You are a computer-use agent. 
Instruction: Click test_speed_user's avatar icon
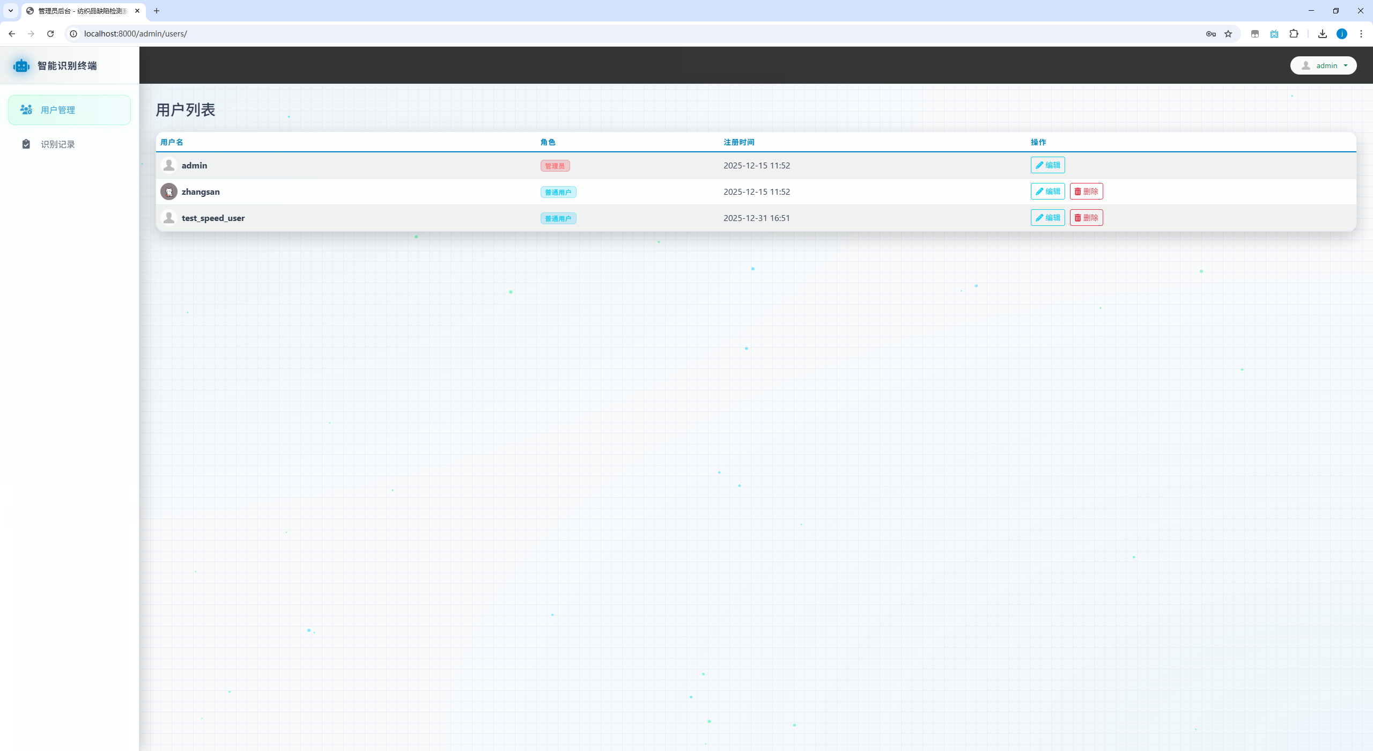[169, 218]
